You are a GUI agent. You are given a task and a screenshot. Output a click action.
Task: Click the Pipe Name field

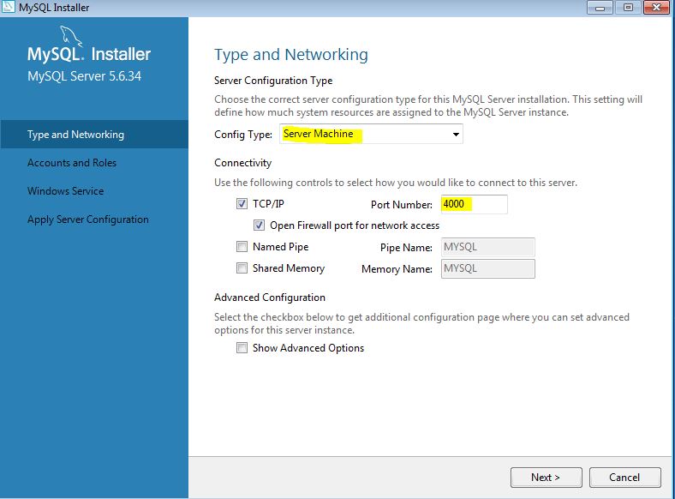tap(487, 247)
